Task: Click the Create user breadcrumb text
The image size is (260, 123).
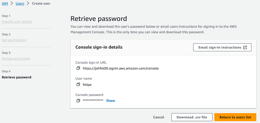Action: point(41,3)
